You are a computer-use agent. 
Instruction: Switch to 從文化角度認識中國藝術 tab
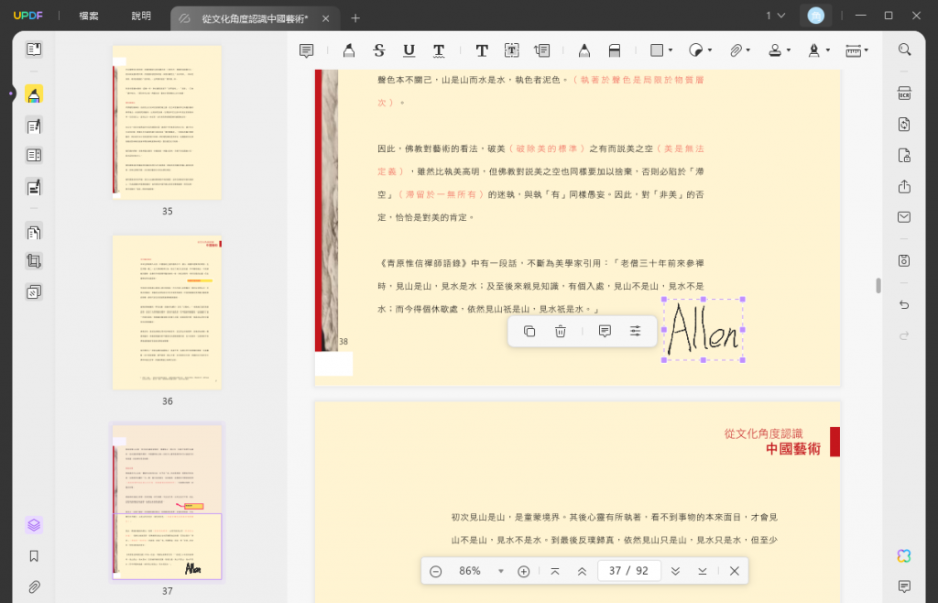pyautogui.click(x=255, y=18)
